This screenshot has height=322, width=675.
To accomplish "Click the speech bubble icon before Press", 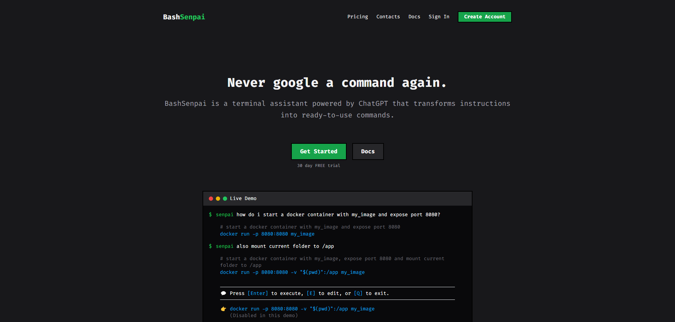I will (223, 293).
